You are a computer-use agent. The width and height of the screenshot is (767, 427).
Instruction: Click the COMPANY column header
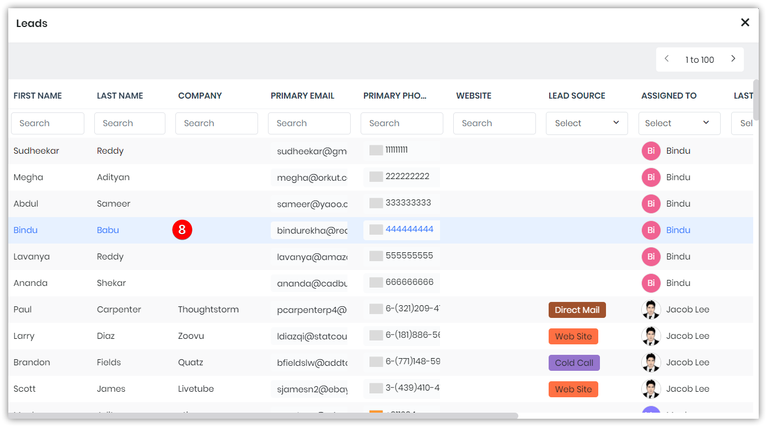coord(200,95)
